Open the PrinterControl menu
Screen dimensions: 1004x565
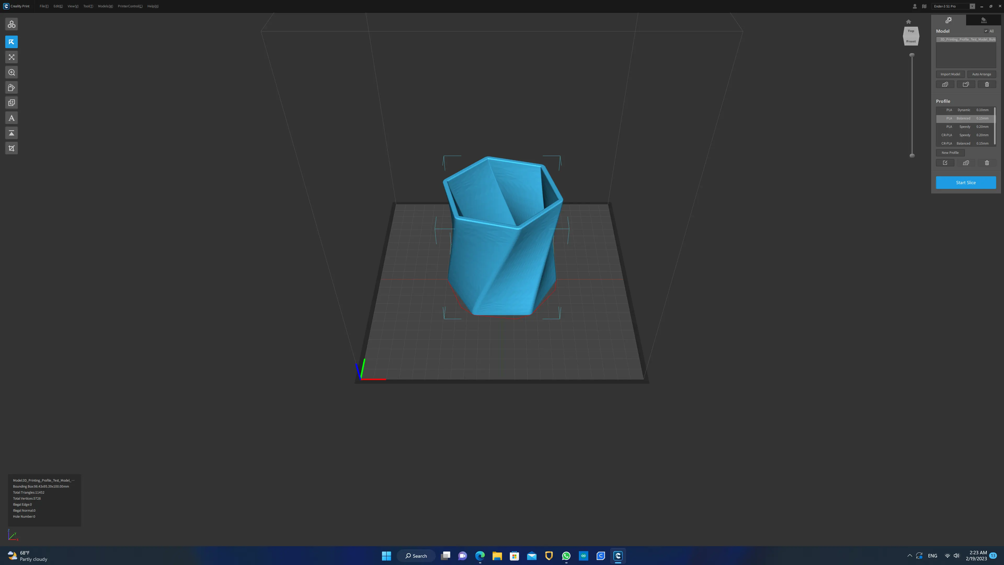click(130, 6)
